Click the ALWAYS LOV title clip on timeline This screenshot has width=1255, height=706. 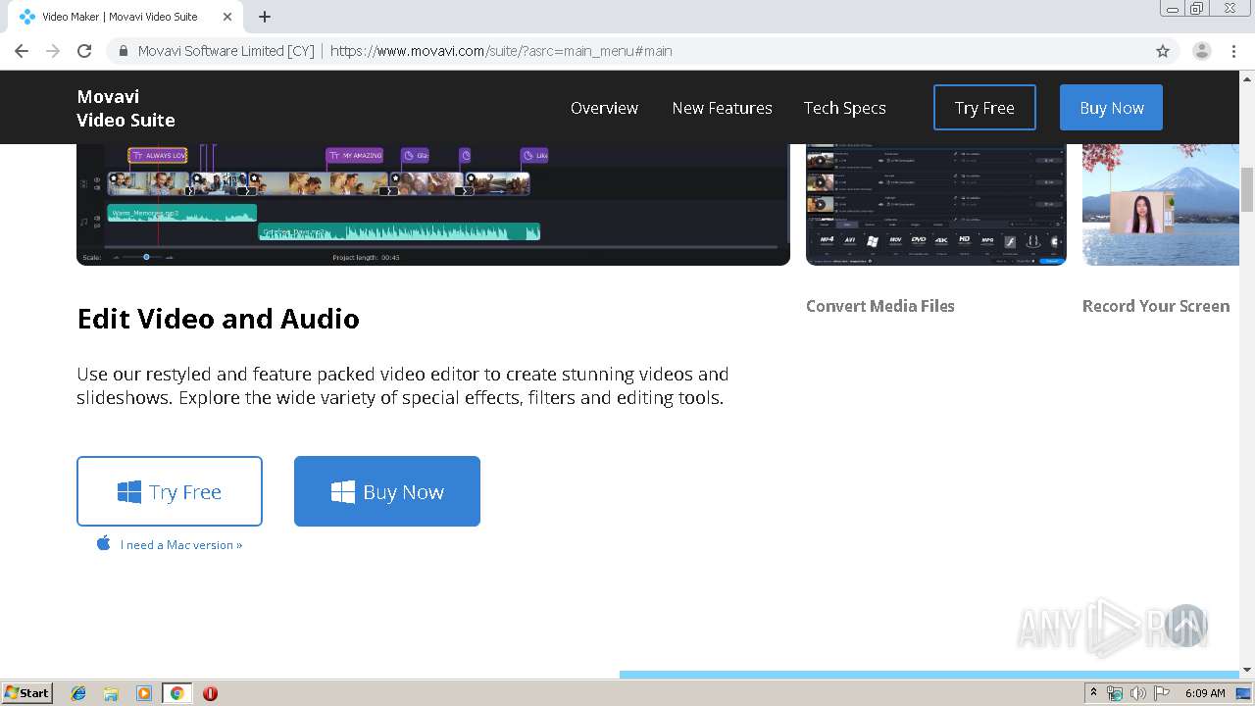(x=158, y=155)
